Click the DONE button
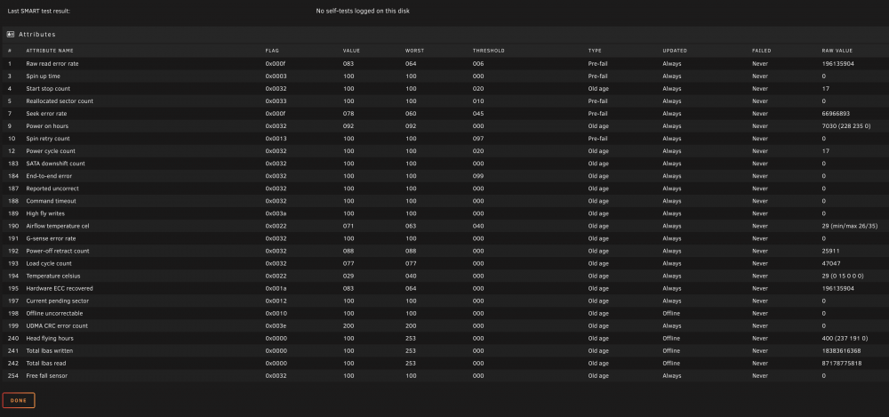Screen dimensions: 889x417 (x=19, y=400)
